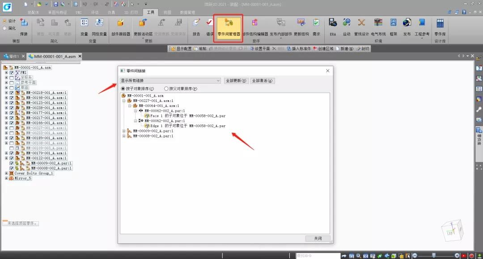Toggle checkbox for MM-00009-002_A.par:1 in left tree
This screenshot has width=483, height=259.
[x=11, y=163]
